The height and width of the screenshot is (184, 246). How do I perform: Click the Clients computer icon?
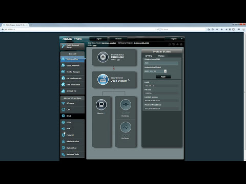101,104
